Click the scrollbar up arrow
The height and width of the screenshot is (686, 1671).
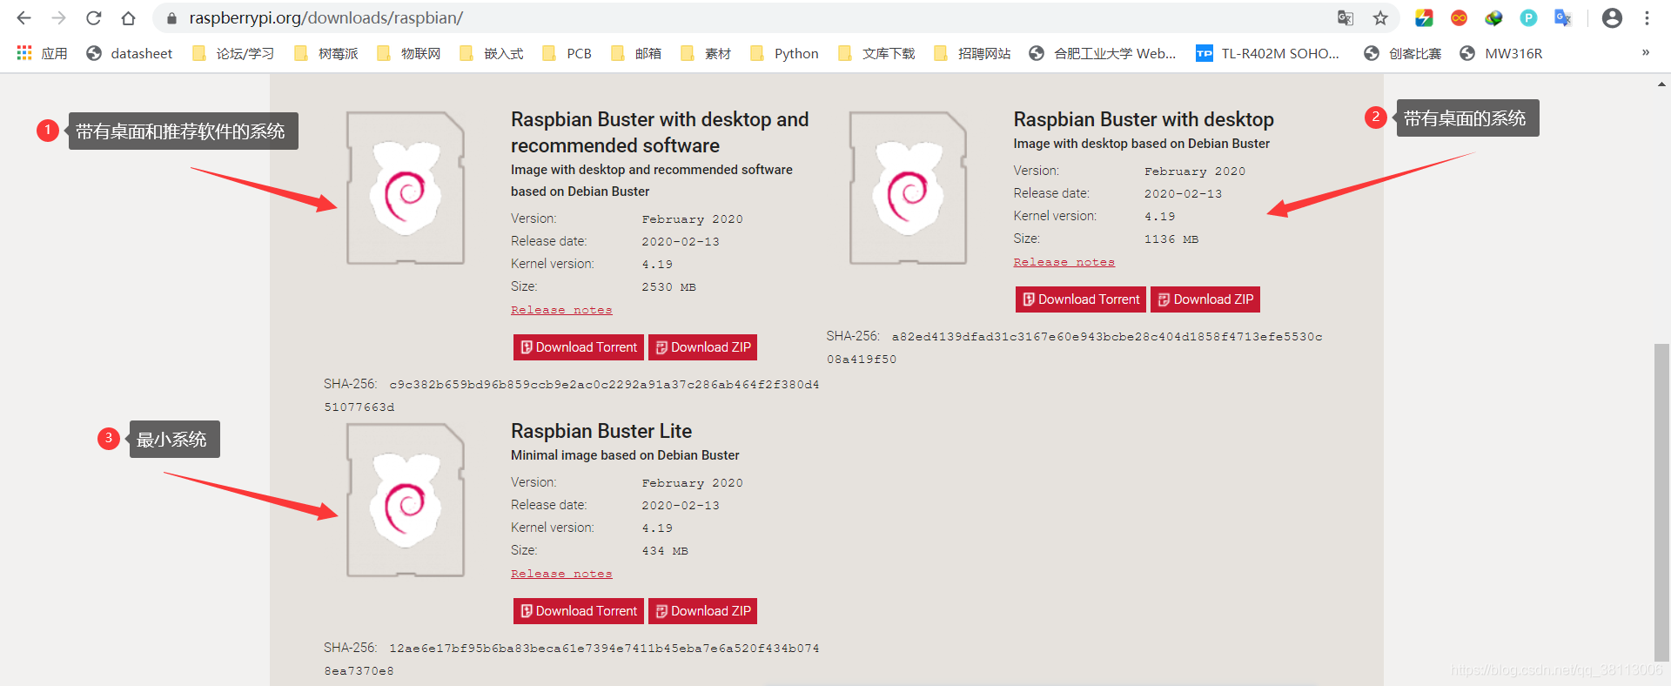(1661, 84)
